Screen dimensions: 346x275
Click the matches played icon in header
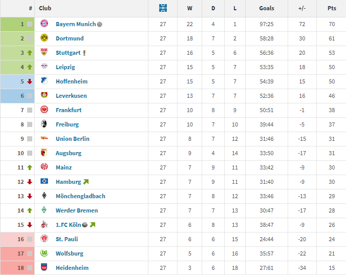pos(163,8)
